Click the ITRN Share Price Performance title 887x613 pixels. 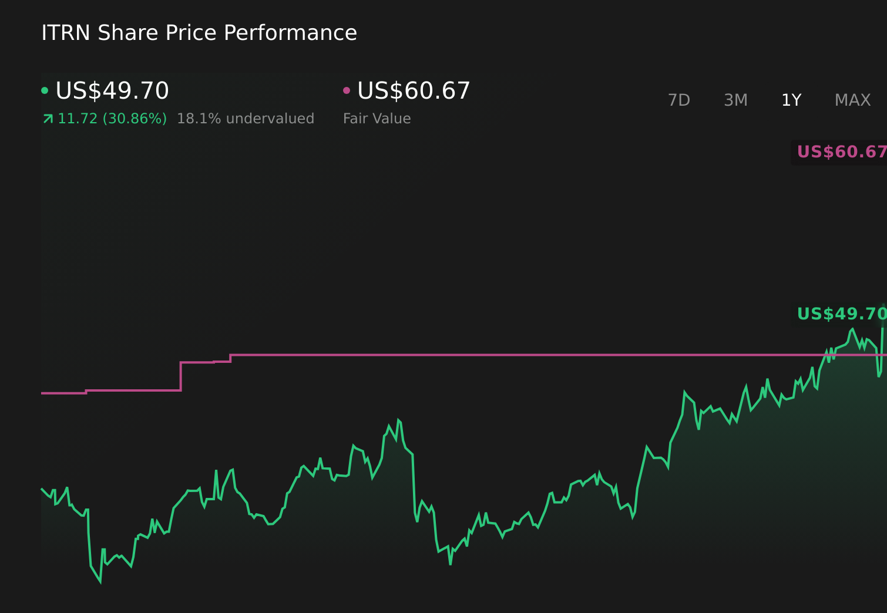[199, 33]
